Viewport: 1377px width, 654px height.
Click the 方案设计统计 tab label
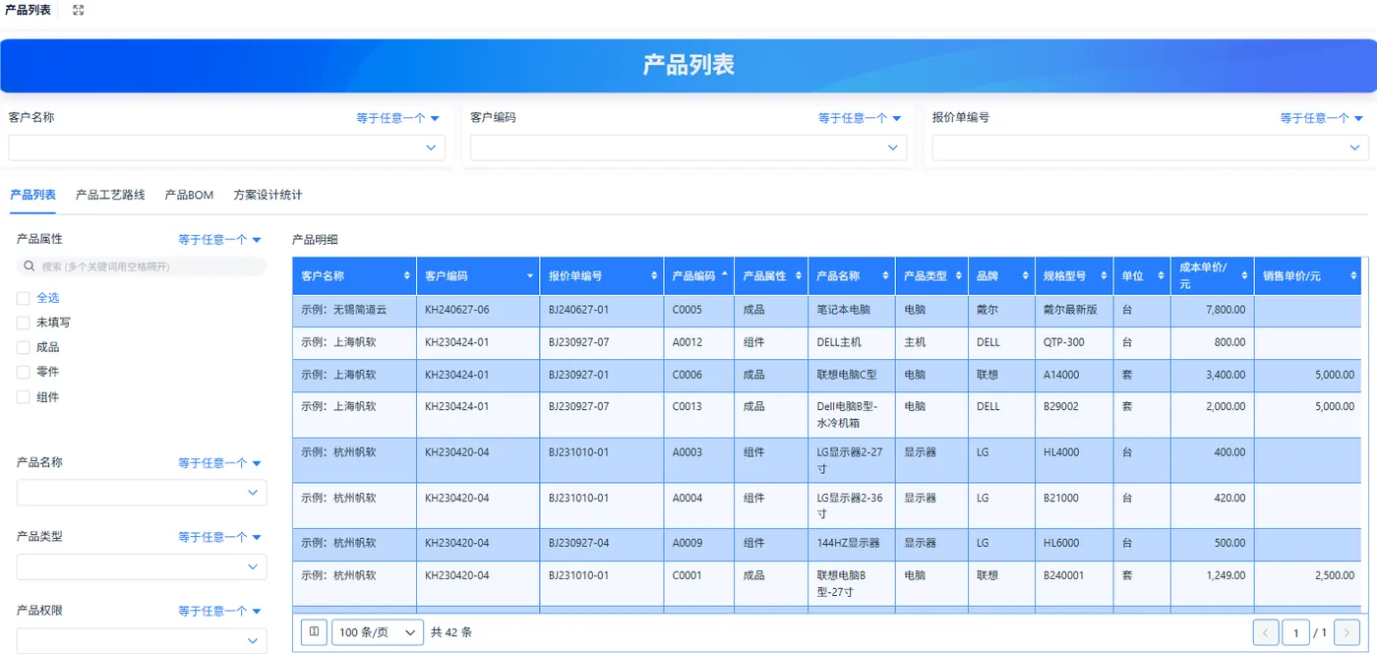click(268, 195)
